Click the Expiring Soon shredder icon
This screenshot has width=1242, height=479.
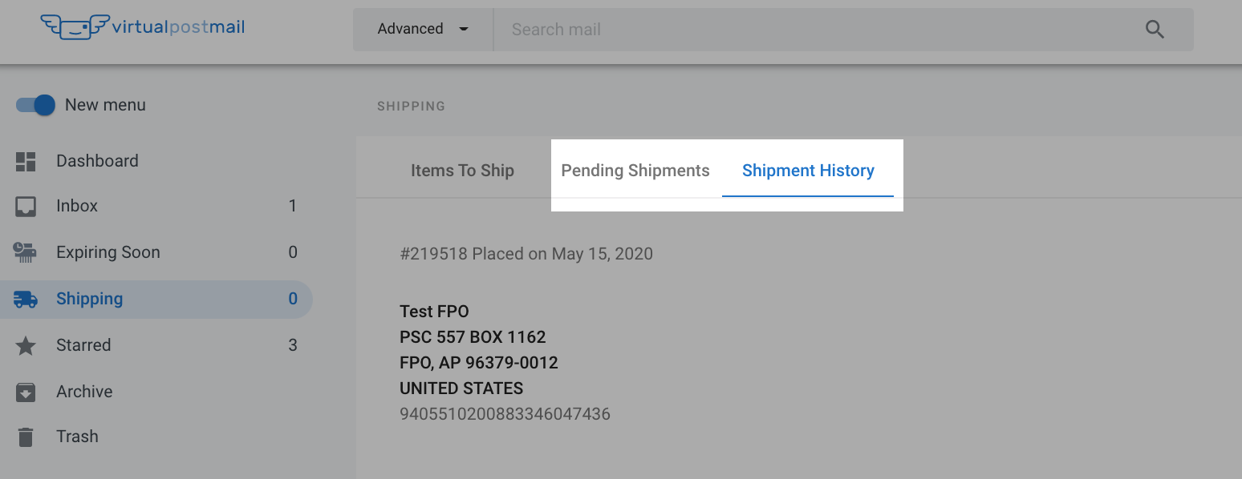click(26, 252)
